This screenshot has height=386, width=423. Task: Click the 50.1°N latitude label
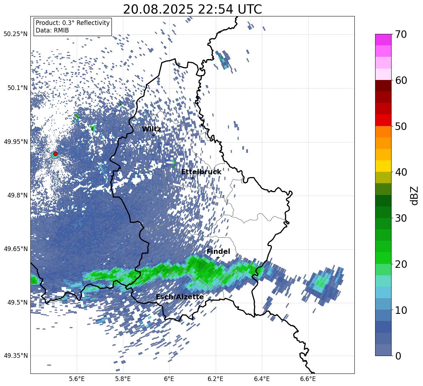[x=18, y=88]
